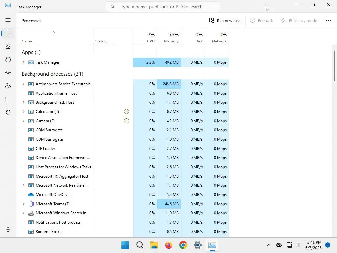
Task: Launch Google Chrome from taskbar
Action: pyautogui.click(x=183, y=245)
